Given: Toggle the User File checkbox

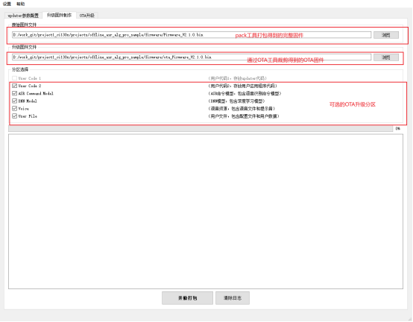Looking at the screenshot, I should [14, 116].
